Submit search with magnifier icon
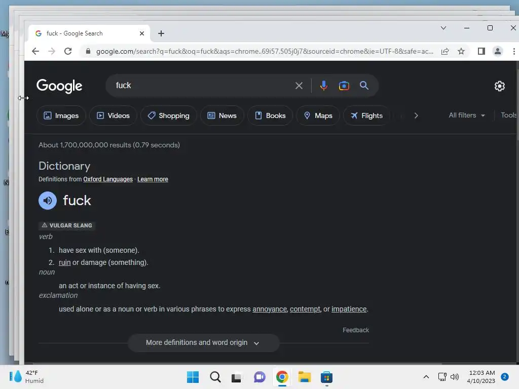 pyautogui.click(x=364, y=86)
